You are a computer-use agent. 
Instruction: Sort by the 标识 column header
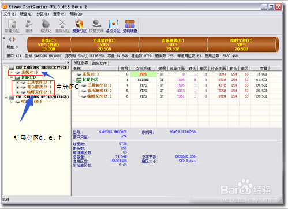pos(162,69)
